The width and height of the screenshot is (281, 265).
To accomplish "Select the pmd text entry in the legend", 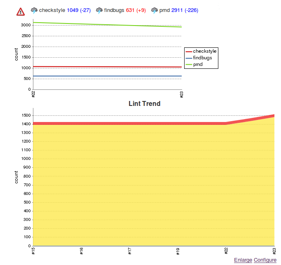I will 198,65.
